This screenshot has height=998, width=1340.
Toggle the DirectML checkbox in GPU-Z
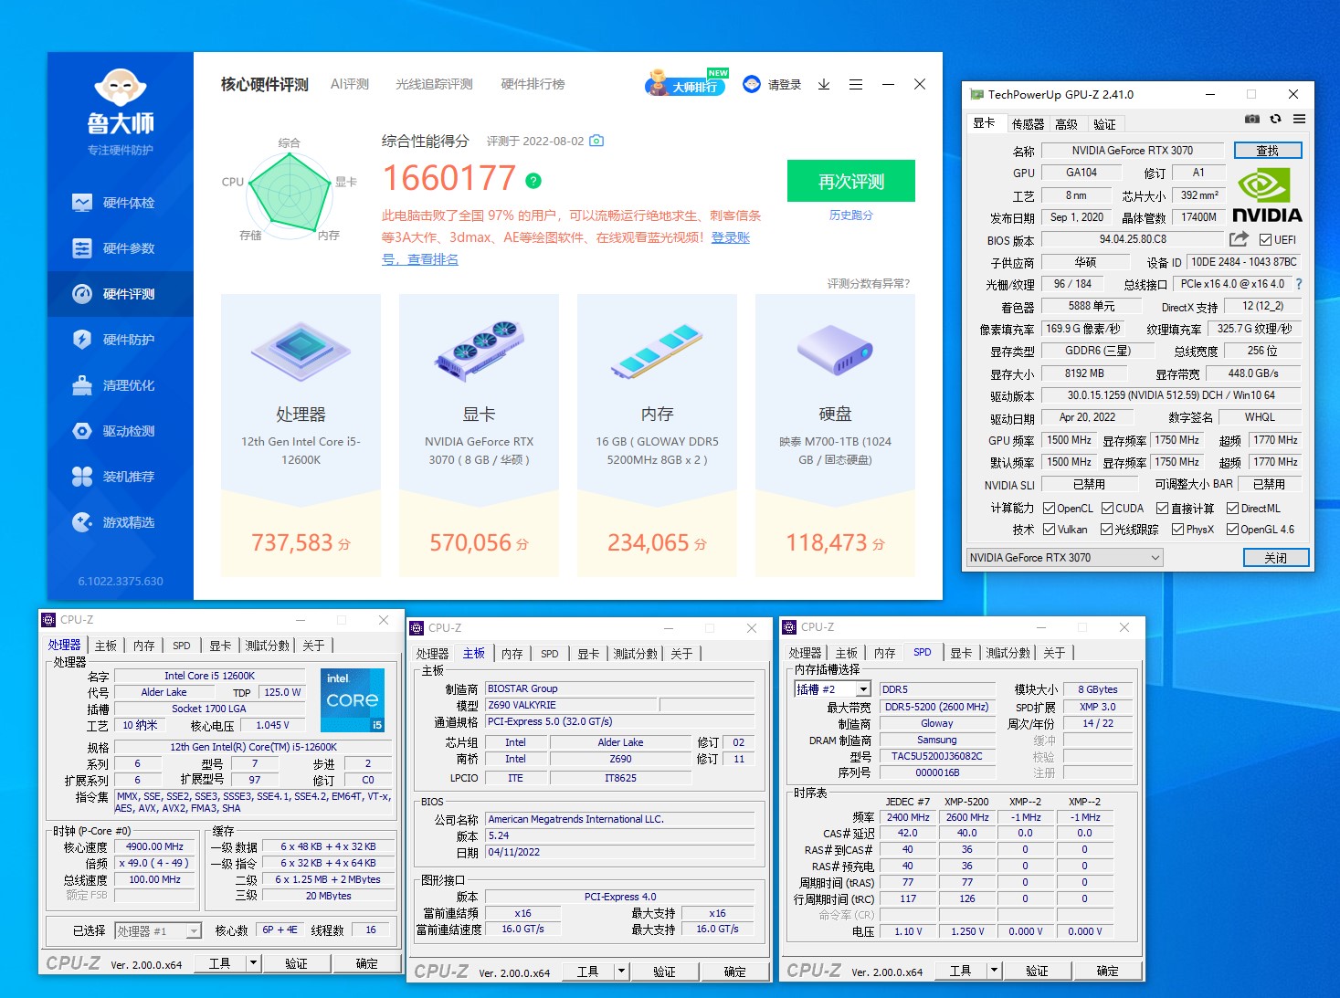[1232, 509]
